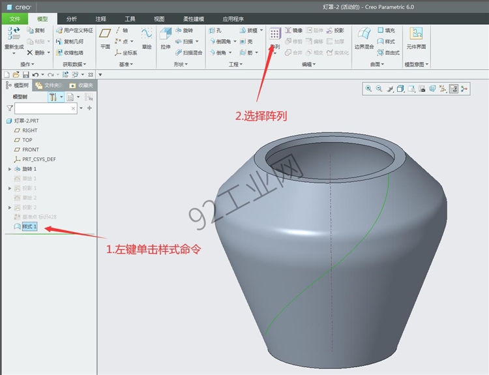Toggle perspective view in view toolbar
This screenshot has height=375, width=489.
(432, 89)
